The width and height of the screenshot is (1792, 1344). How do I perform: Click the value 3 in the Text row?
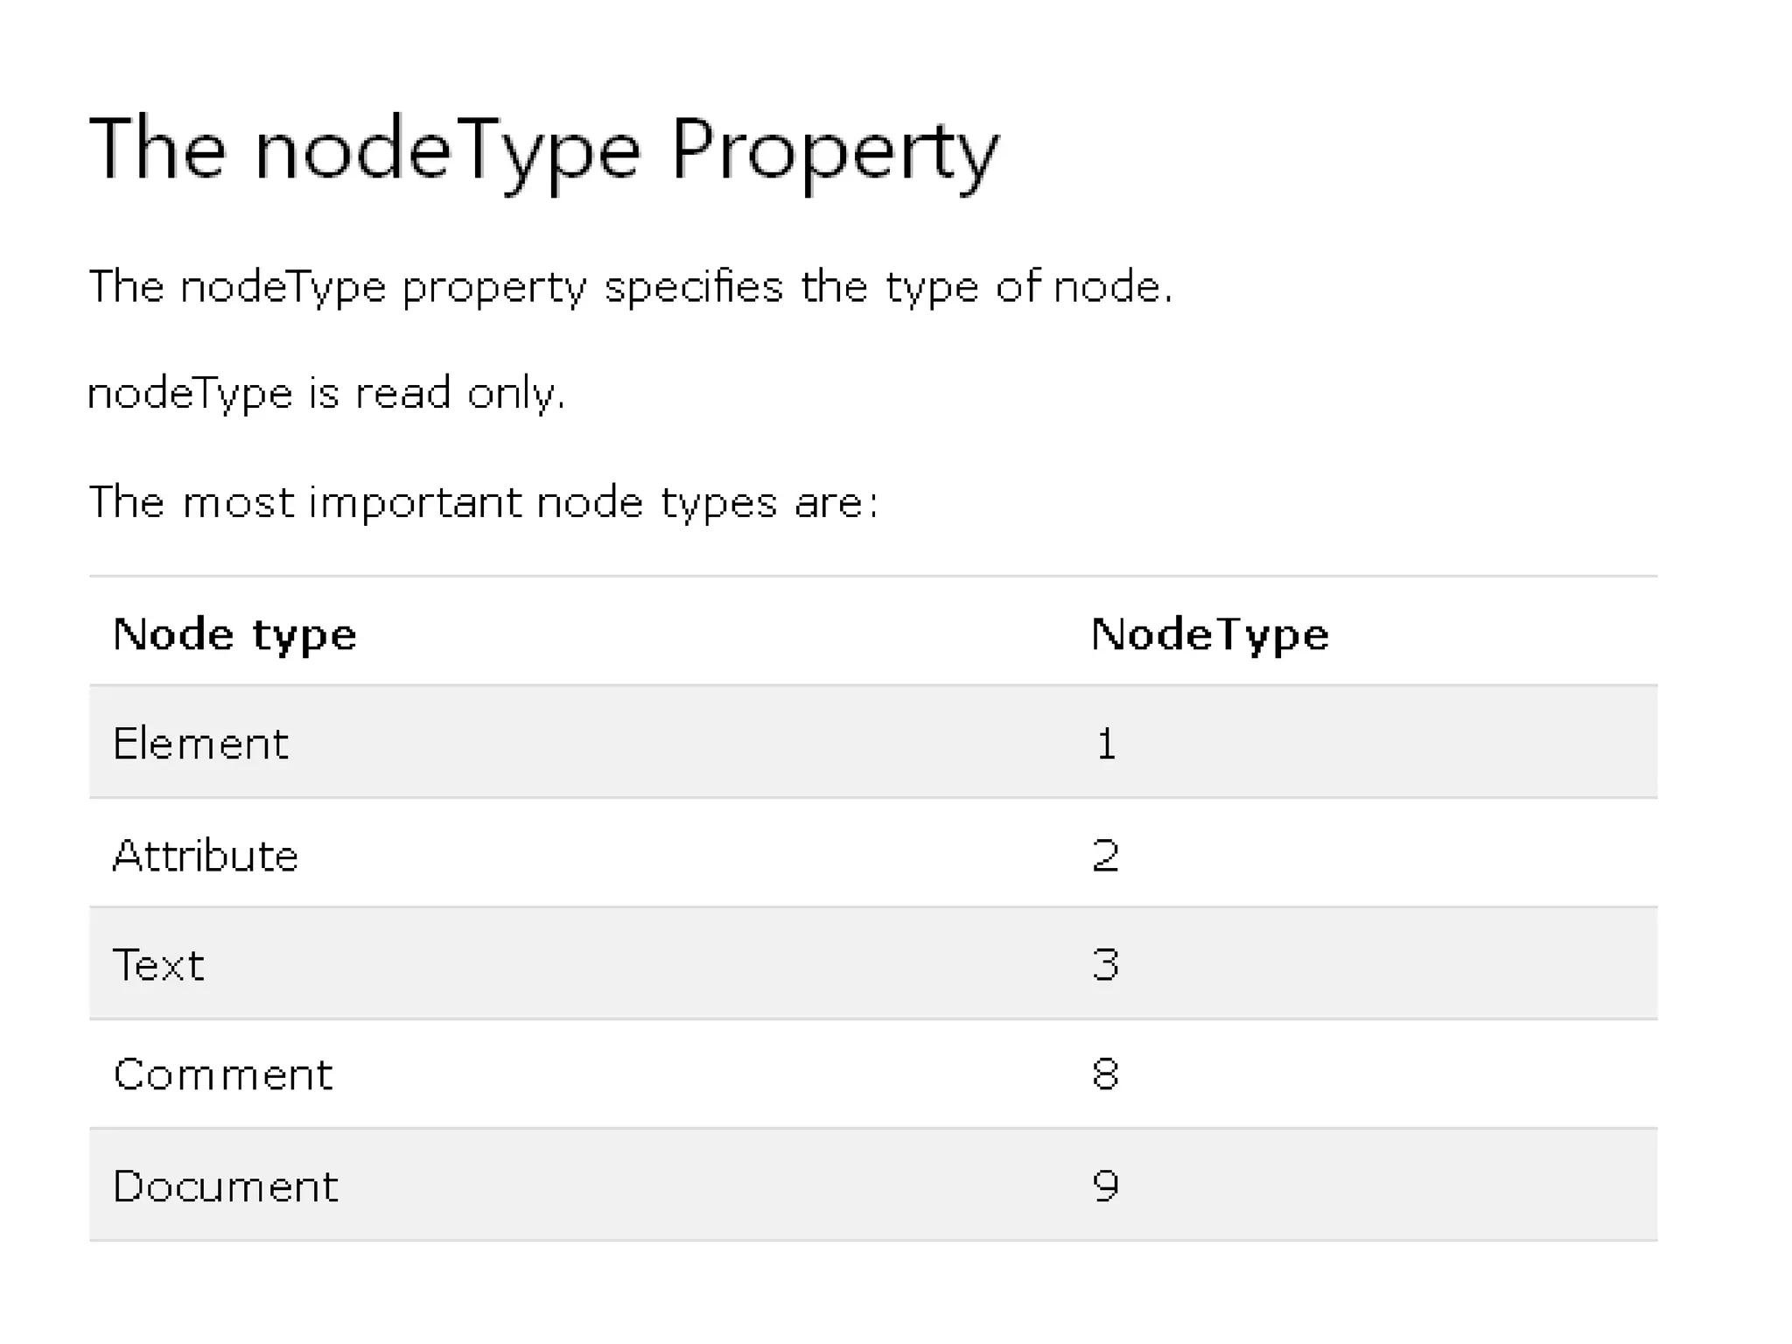1106,965
